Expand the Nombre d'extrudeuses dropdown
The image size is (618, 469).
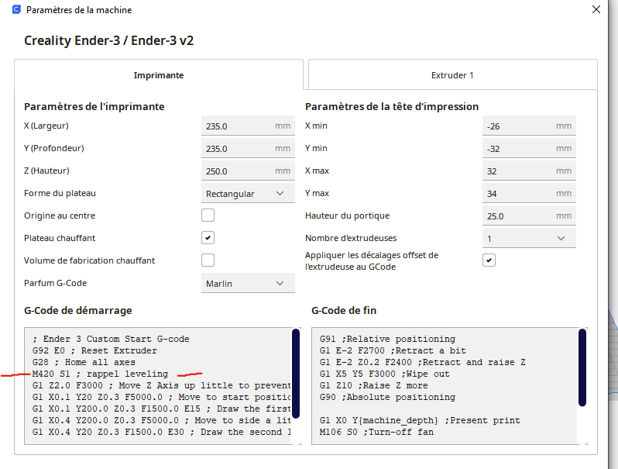(529, 238)
